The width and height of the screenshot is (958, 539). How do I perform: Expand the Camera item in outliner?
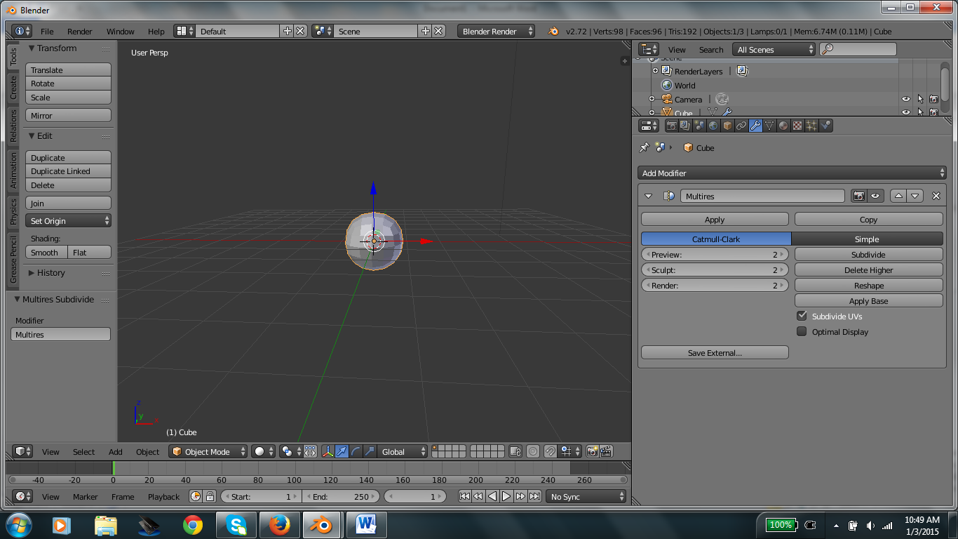[652, 100]
